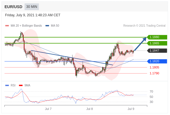Click the 1.1847 current price tag

tap(157, 50)
